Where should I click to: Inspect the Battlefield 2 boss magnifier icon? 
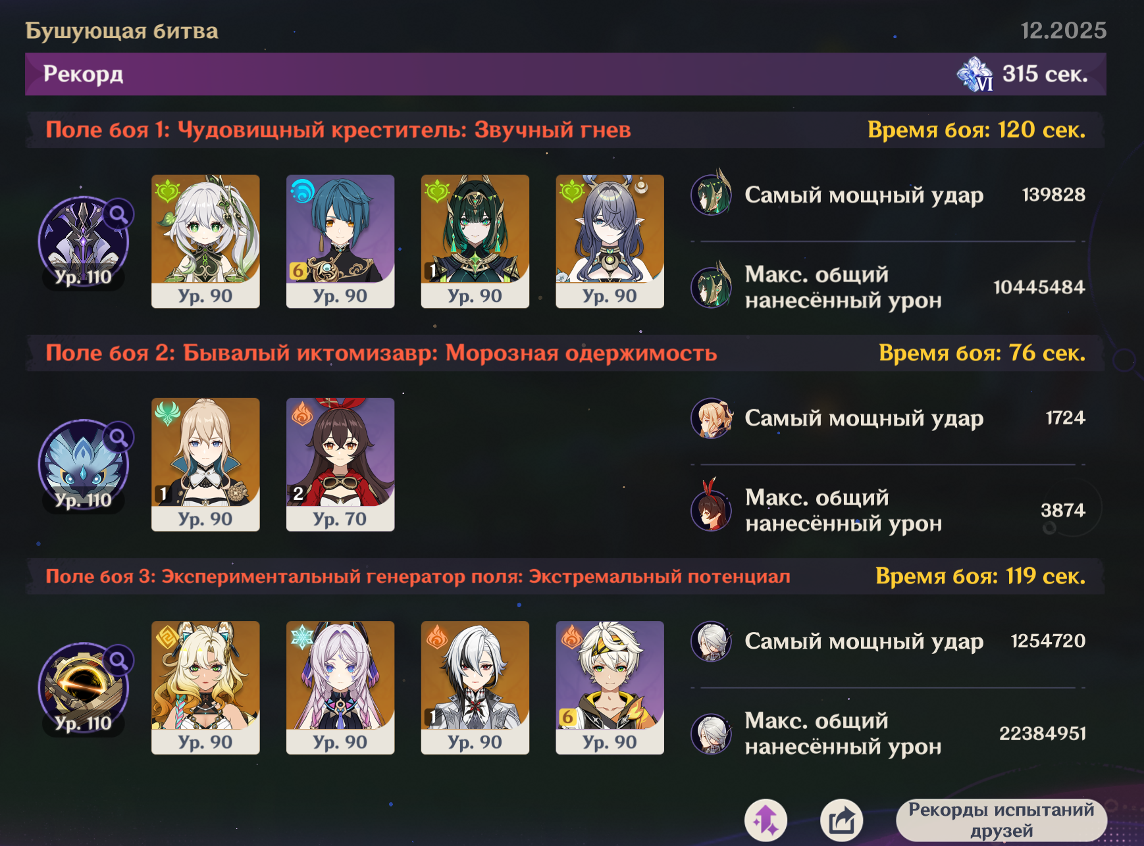coord(118,437)
